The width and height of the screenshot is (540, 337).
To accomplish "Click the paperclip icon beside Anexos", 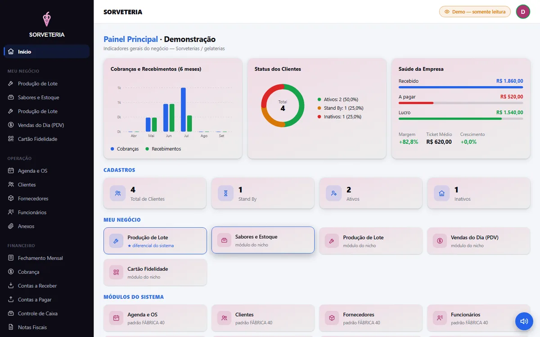I will [11, 226].
